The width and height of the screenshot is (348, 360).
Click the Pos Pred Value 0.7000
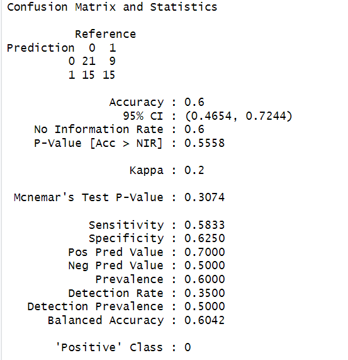click(205, 252)
